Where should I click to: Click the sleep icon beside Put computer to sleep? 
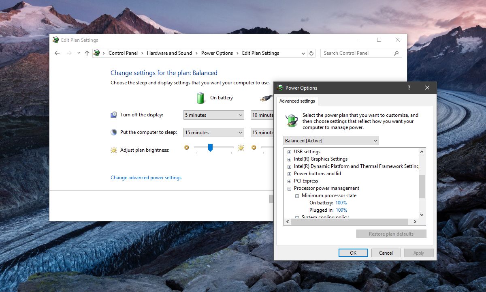[115, 132]
